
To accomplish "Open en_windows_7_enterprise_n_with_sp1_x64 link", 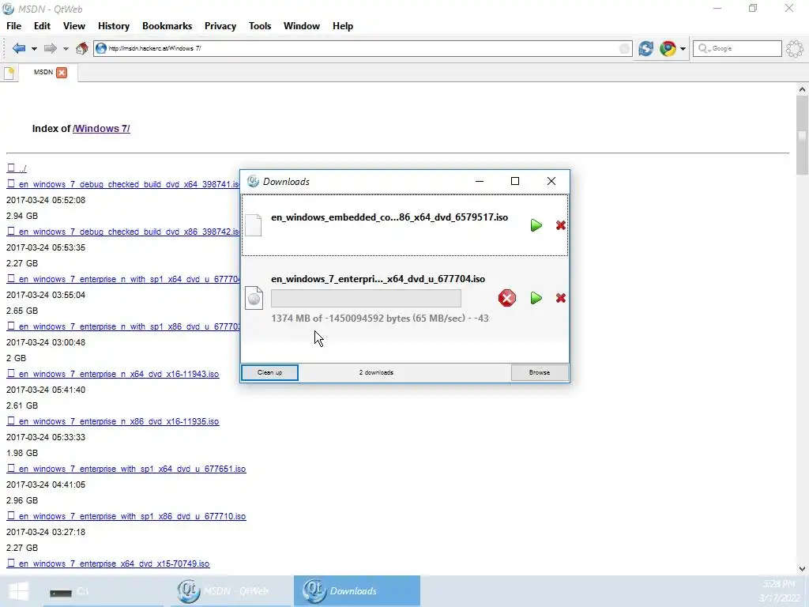I will (x=122, y=279).
